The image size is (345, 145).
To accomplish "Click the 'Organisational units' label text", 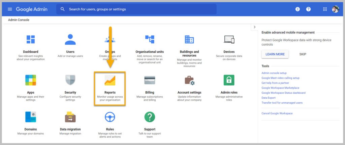I will [x=150, y=52].
